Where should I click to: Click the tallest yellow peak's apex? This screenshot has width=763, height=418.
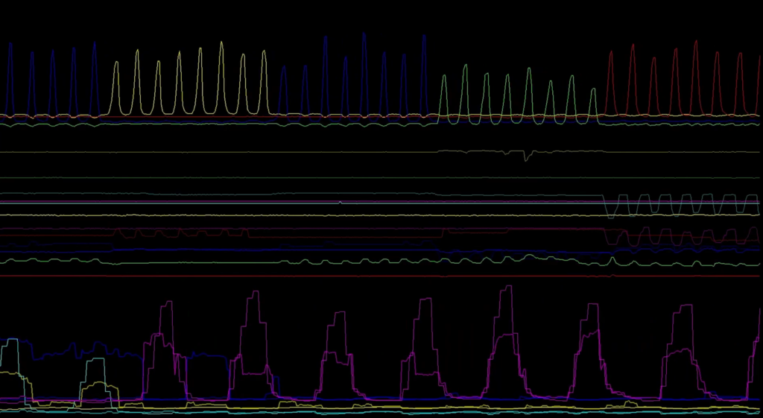pos(221,42)
